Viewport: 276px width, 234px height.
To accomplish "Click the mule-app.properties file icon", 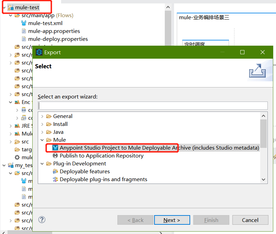I will (x=24, y=31).
